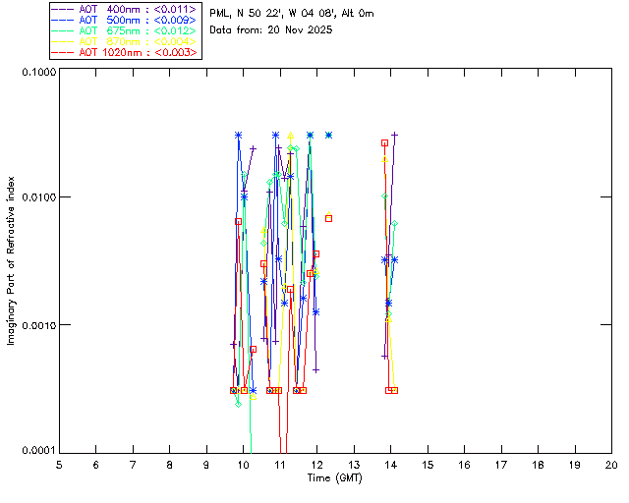Select the 'Data from: 20 Nov 2025' text

[270, 29]
